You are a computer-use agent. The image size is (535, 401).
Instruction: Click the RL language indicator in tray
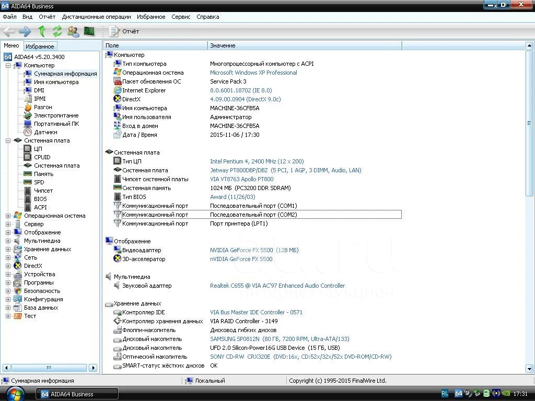[x=445, y=394]
